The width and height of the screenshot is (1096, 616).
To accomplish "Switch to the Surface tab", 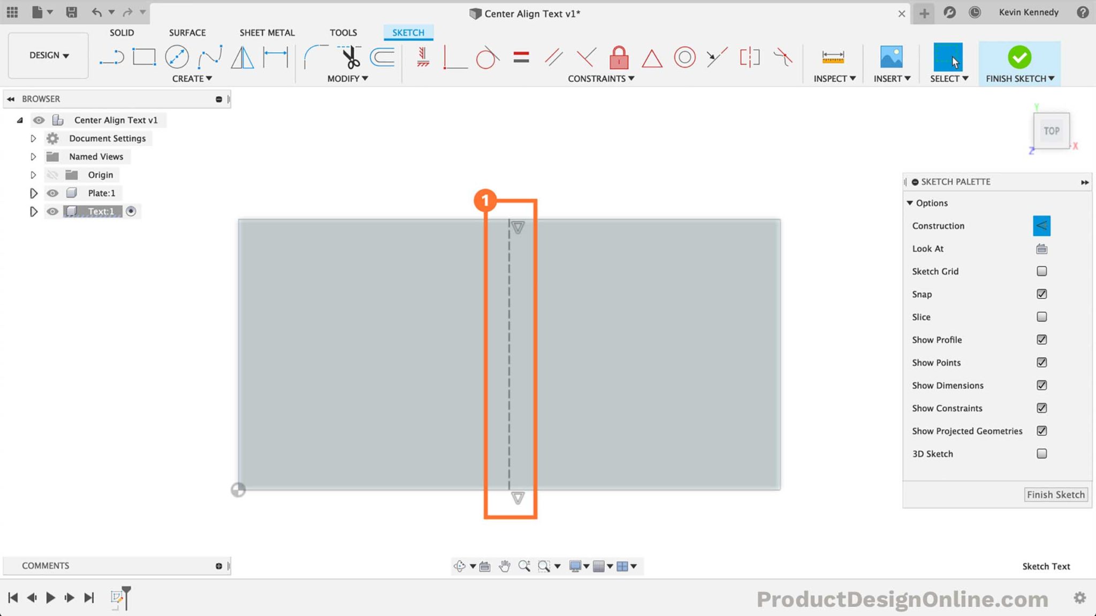I will 187,32.
